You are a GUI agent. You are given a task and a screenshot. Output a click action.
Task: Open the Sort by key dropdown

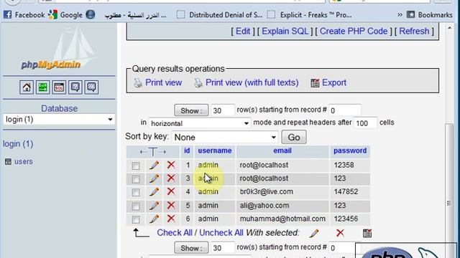(x=225, y=137)
